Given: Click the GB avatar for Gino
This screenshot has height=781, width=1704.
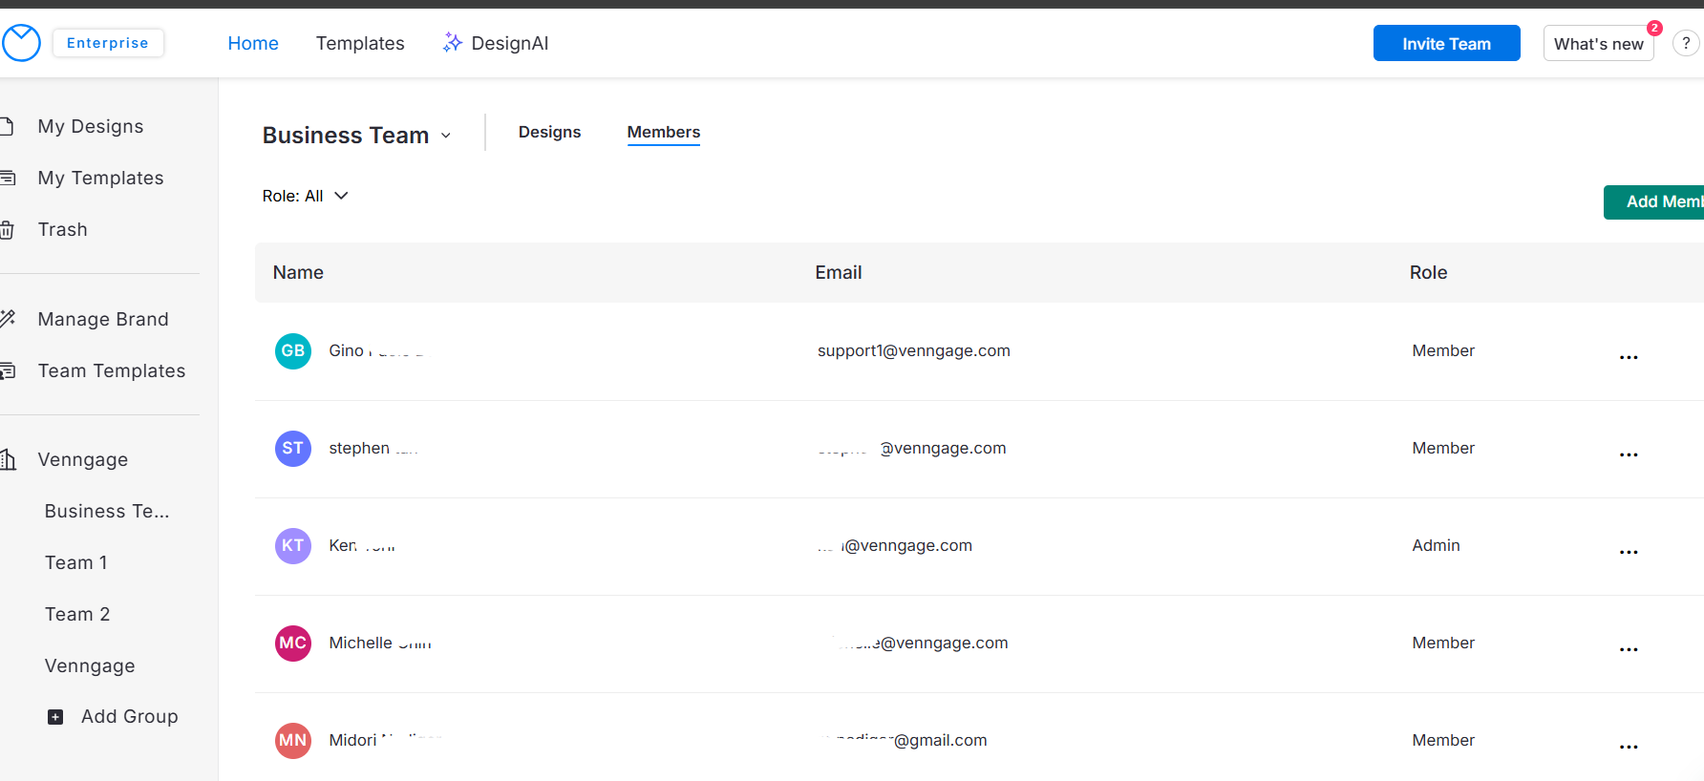Looking at the screenshot, I should pyautogui.click(x=293, y=351).
